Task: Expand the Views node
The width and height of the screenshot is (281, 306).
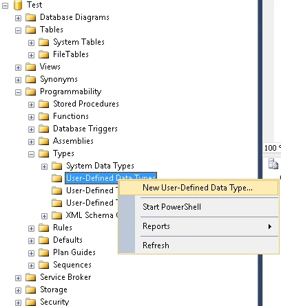Action: coord(18,67)
